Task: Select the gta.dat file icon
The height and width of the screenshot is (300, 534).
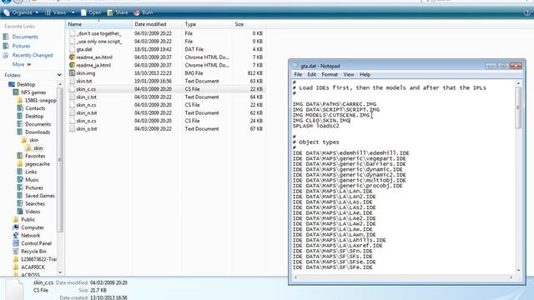Action: [x=72, y=49]
